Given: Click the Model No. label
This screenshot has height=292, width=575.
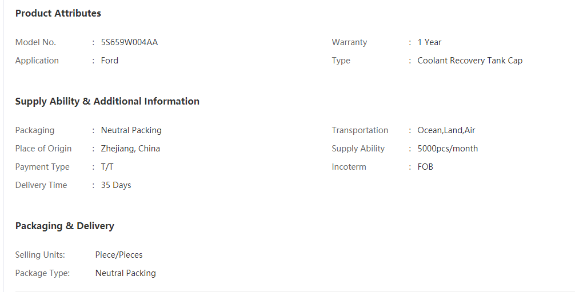Looking at the screenshot, I should click(x=35, y=42).
